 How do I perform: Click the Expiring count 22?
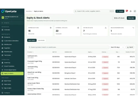pyautogui.click(x=57, y=31)
